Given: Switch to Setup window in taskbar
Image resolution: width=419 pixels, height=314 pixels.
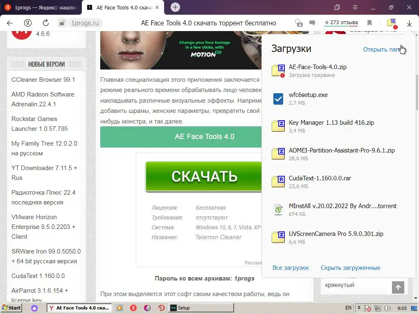Looking at the screenshot, I should [x=201, y=308].
